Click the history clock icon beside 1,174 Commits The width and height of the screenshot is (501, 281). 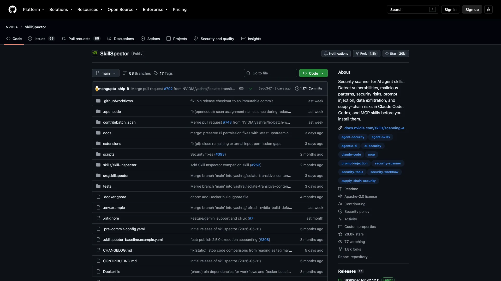coord(297,89)
